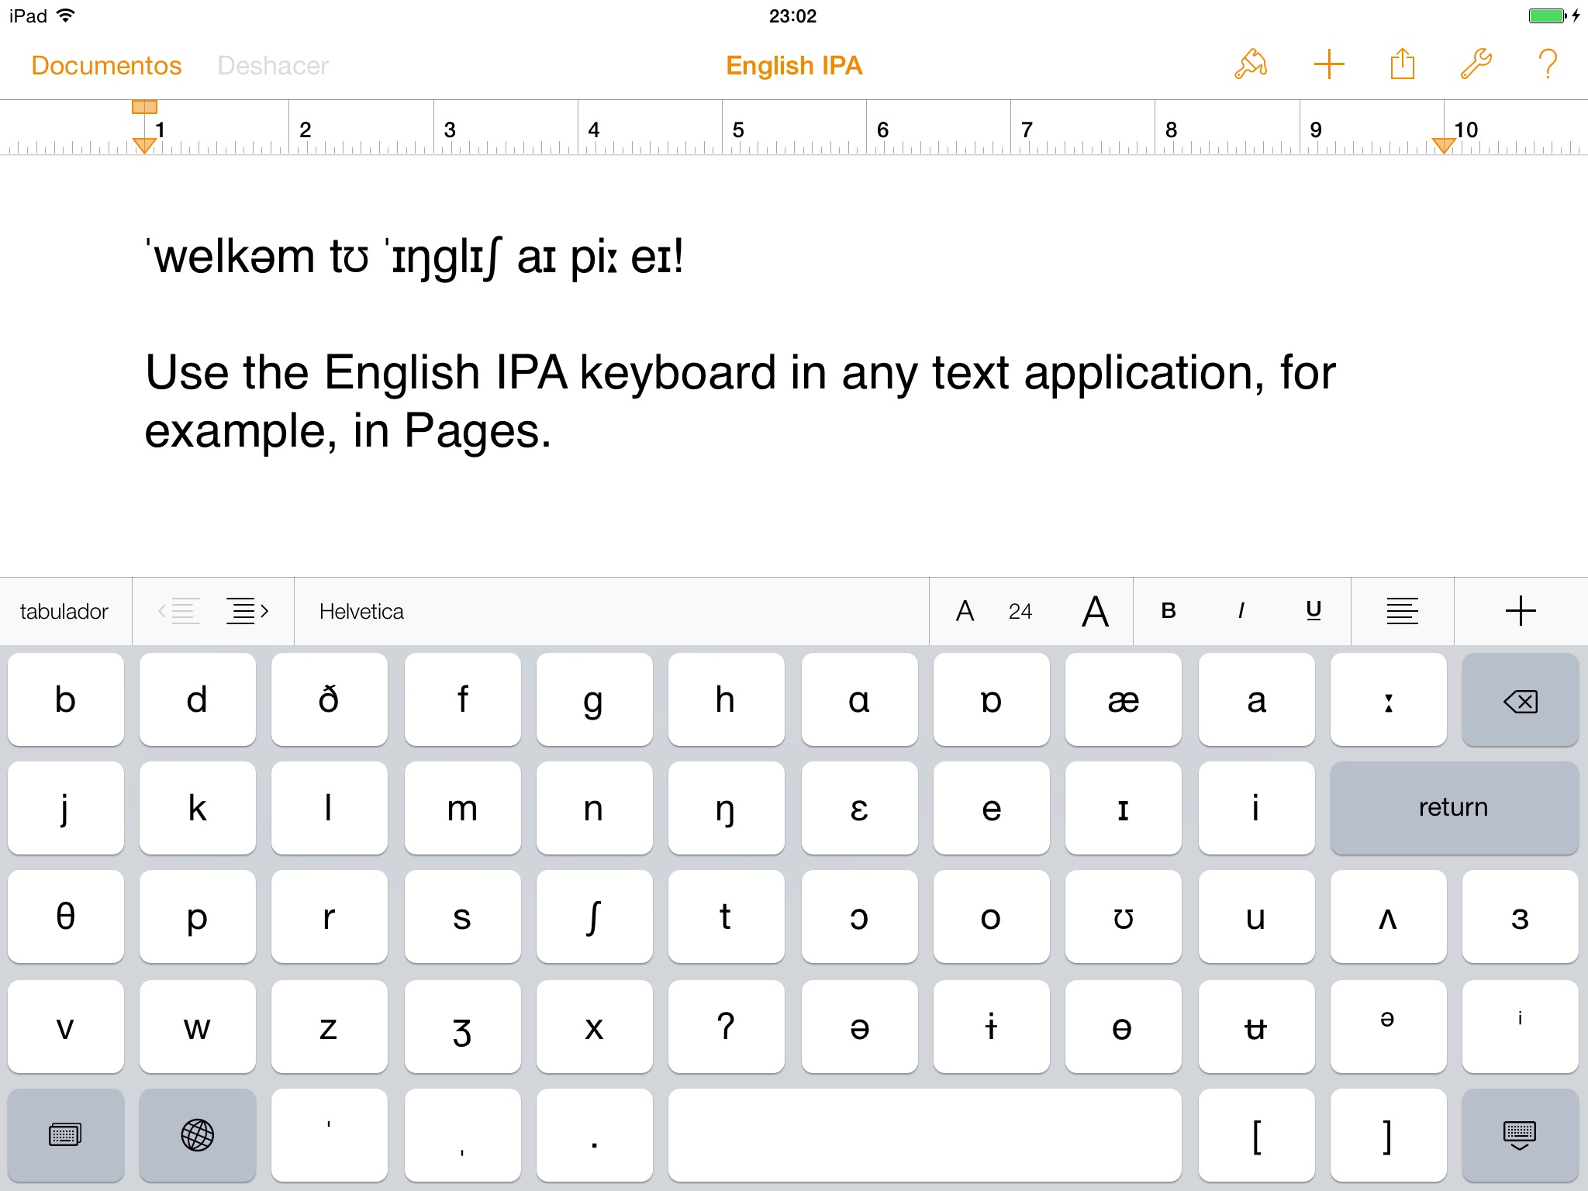1588x1191 pixels.
Task: Tap the ɒ (turned script a) key
Action: (x=992, y=700)
